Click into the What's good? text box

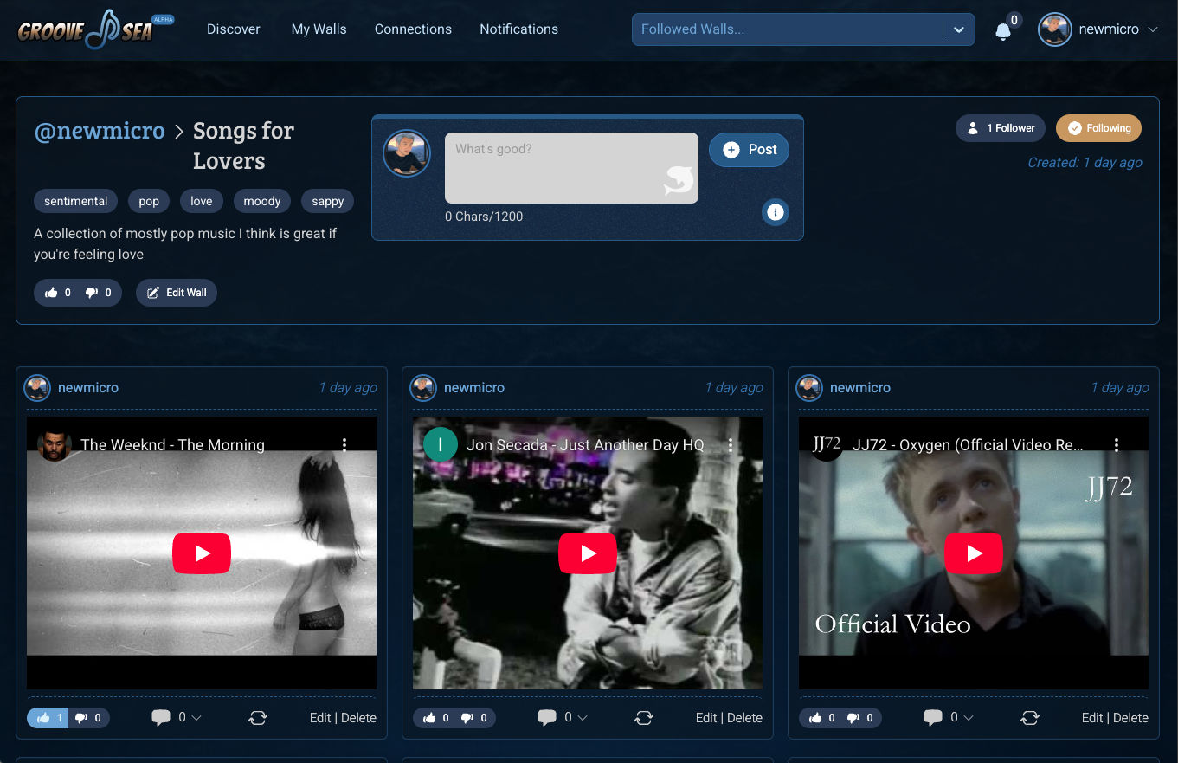point(571,168)
